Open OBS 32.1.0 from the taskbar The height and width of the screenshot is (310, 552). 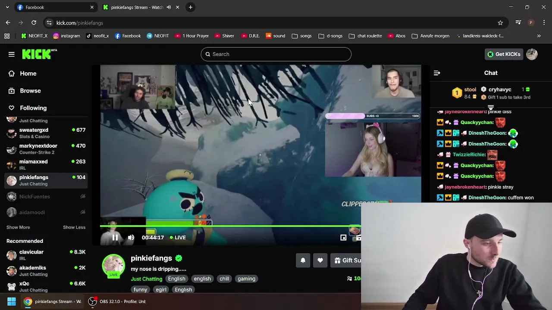click(117, 301)
